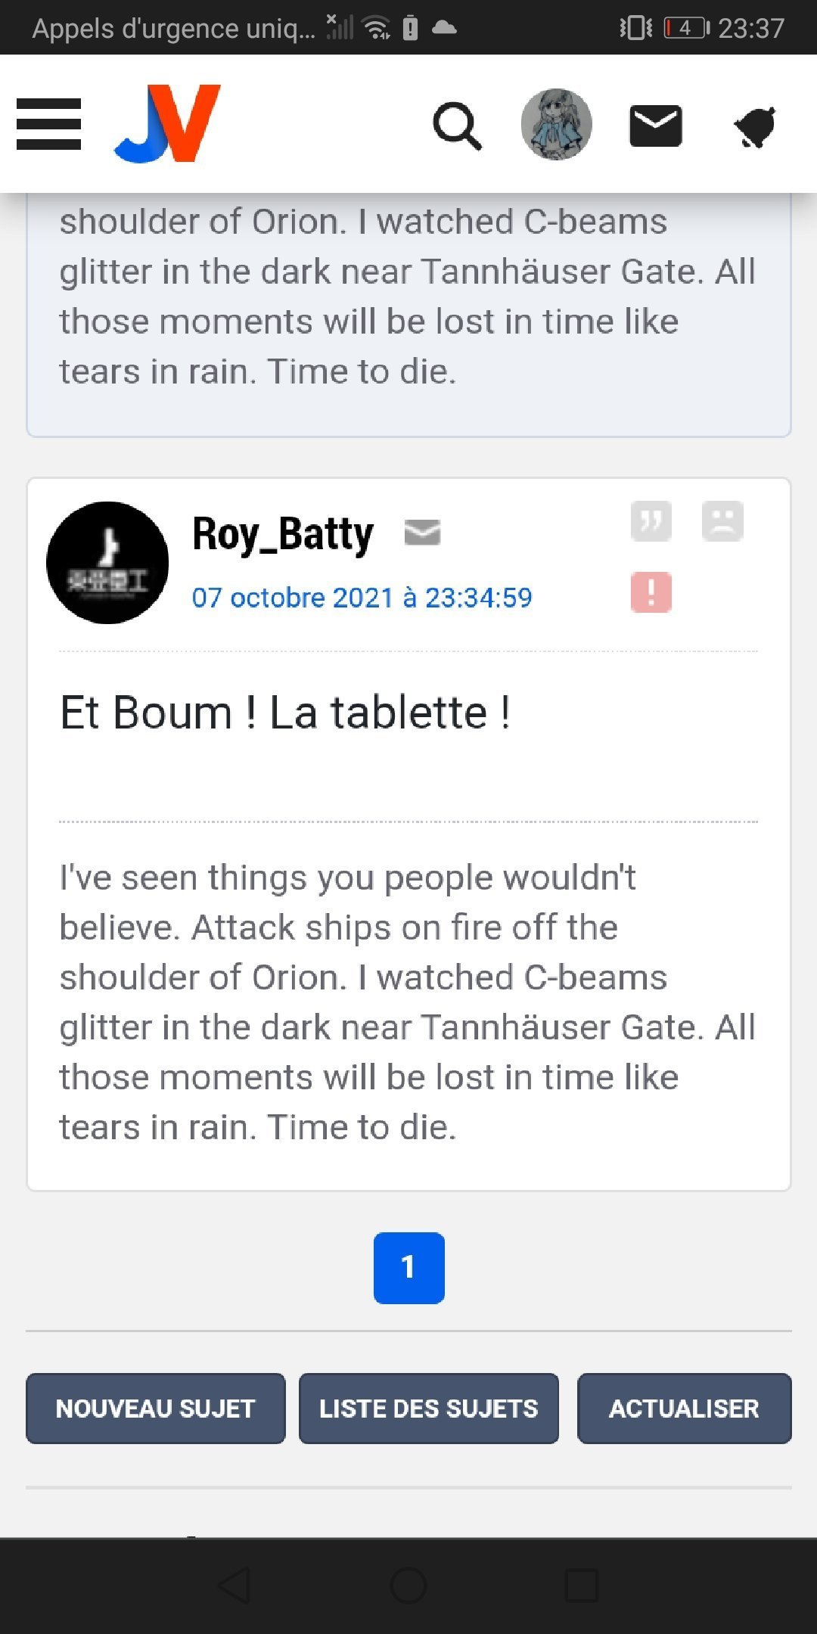The image size is (817, 1634).
Task: Report the post with the red exclamation icon
Action: tap(651, 592)
